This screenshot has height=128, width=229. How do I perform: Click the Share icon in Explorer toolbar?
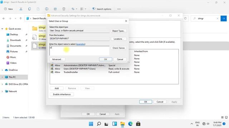55,9
